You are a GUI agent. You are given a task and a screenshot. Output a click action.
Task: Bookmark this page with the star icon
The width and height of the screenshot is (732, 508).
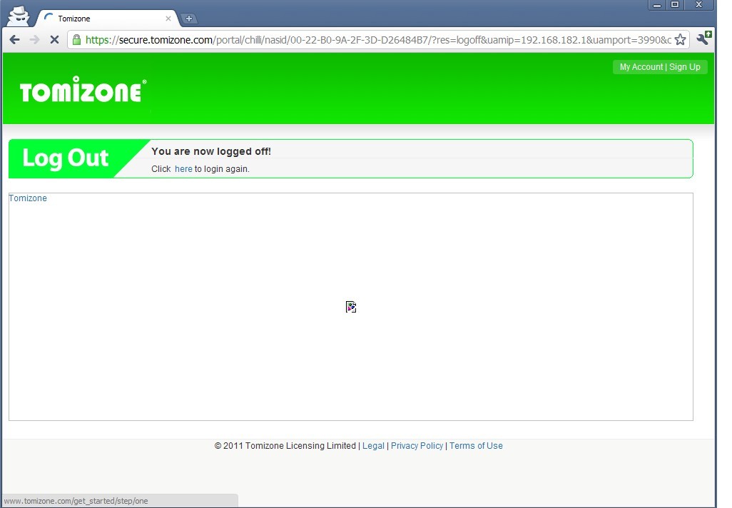(680, 40)
